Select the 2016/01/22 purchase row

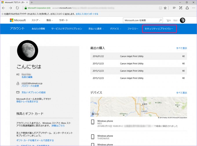tap(138, 56)
